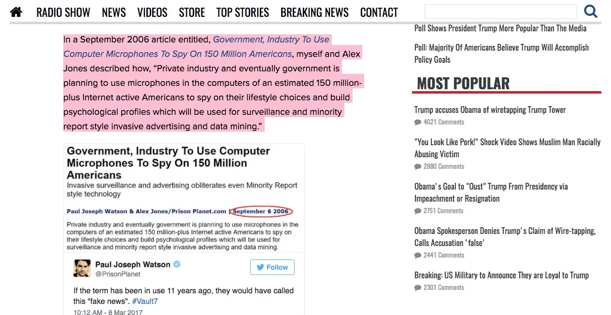
Task: Click the Twitter bird Follow button
Action: tap(272, 267)
